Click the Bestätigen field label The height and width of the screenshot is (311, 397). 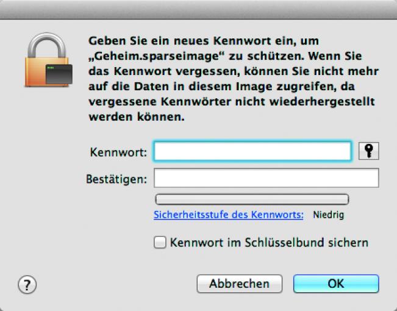[x=116, y=179]
